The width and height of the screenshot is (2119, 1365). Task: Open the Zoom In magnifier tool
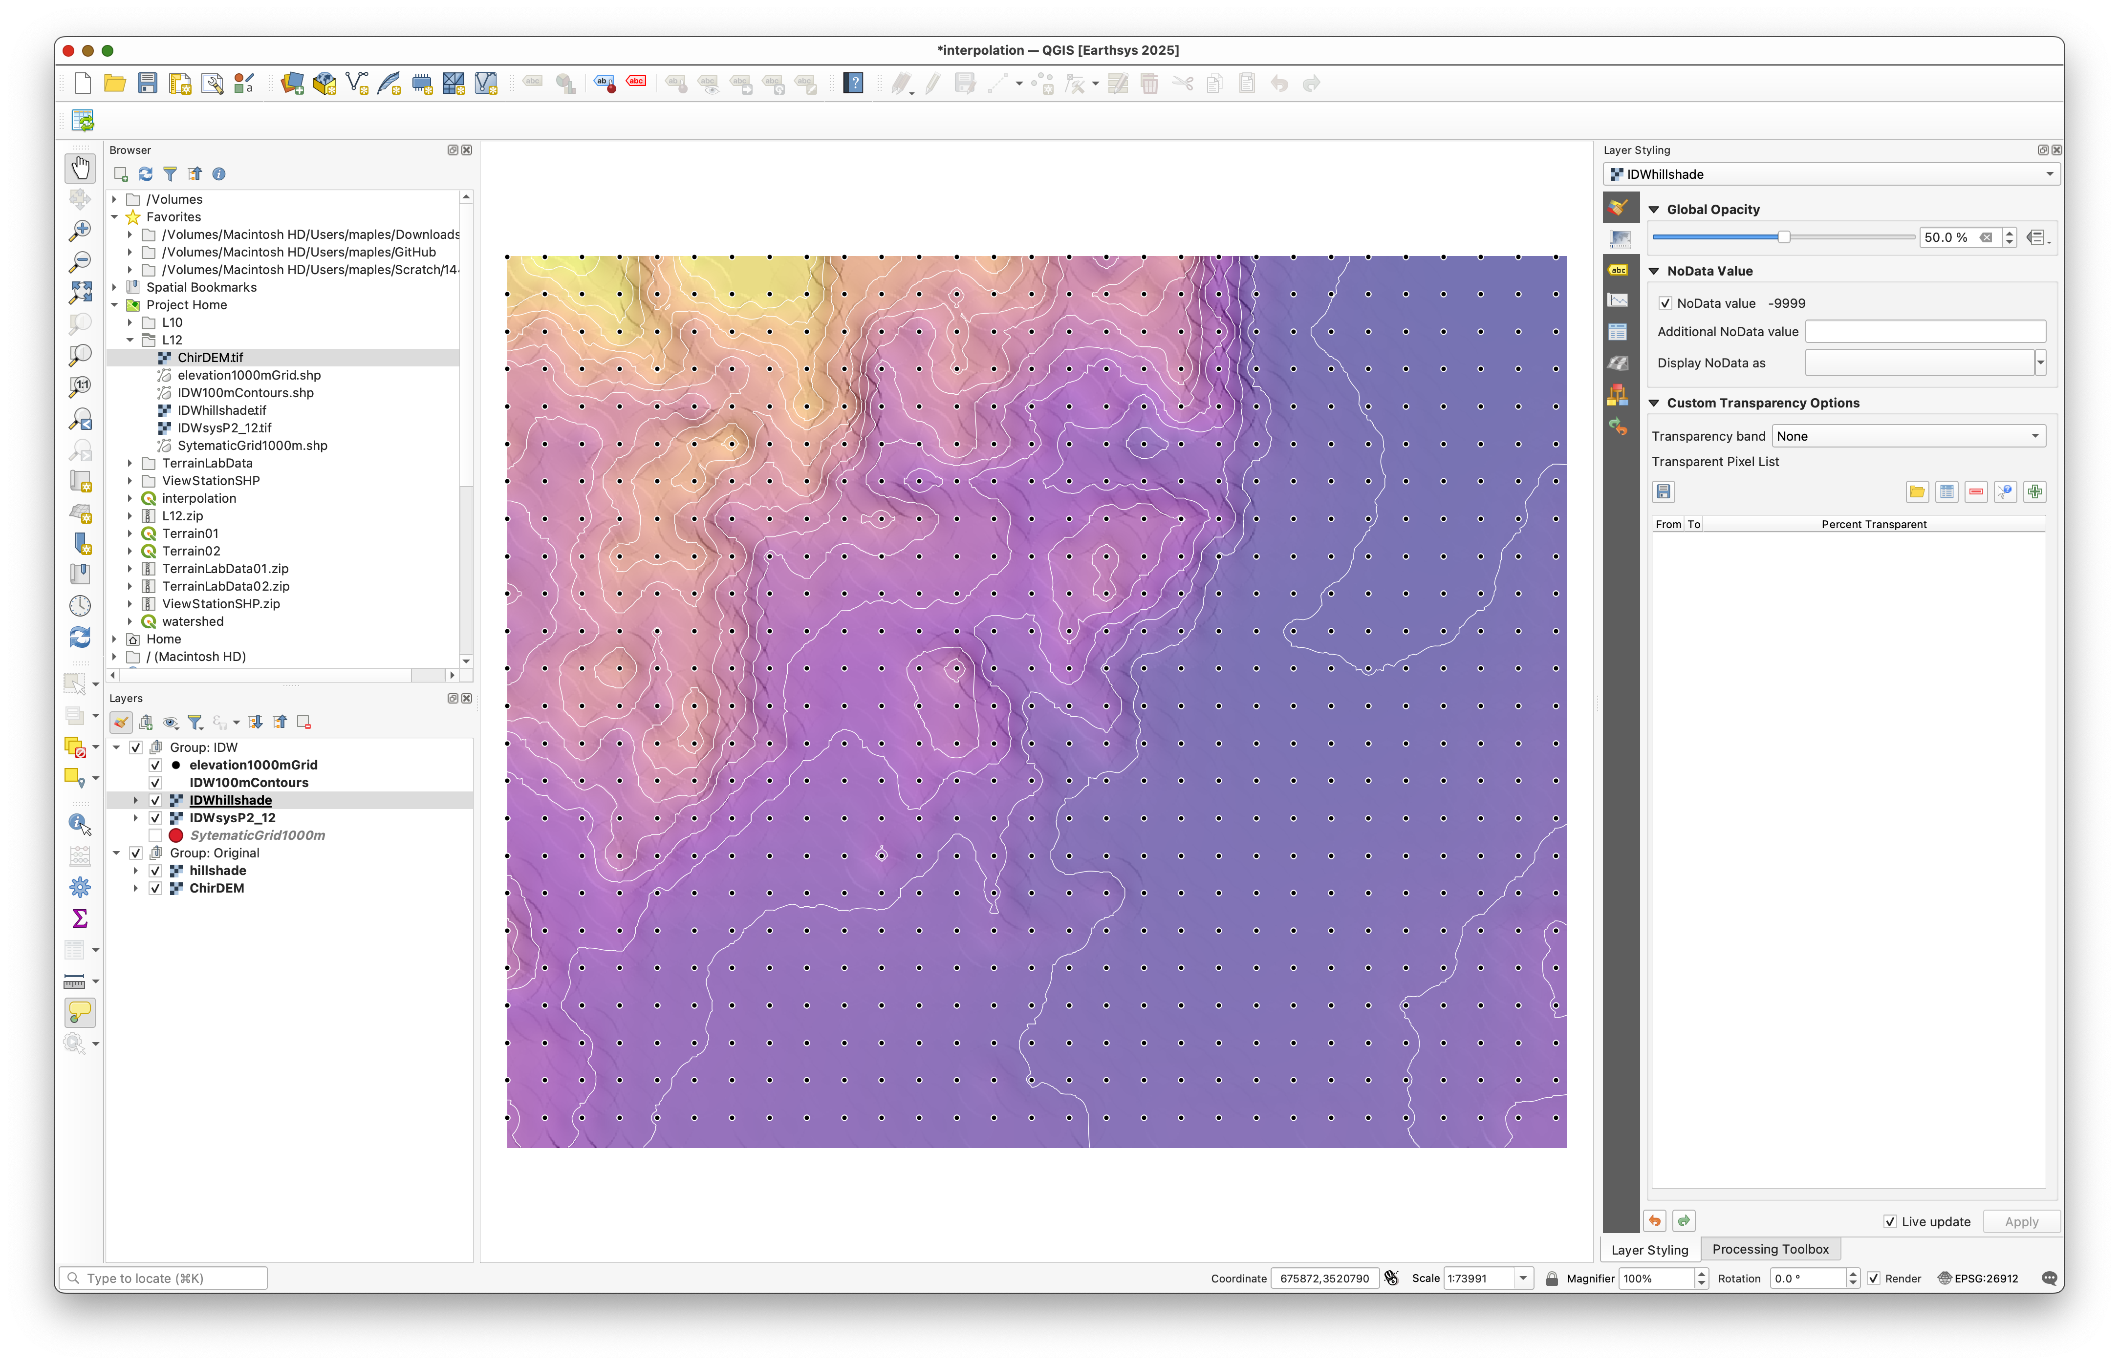[x=80, y=231]
